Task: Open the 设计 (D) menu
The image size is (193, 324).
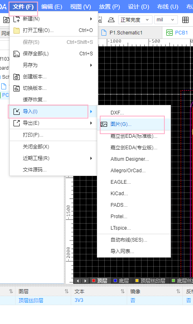Action: [x=139, y=7]
